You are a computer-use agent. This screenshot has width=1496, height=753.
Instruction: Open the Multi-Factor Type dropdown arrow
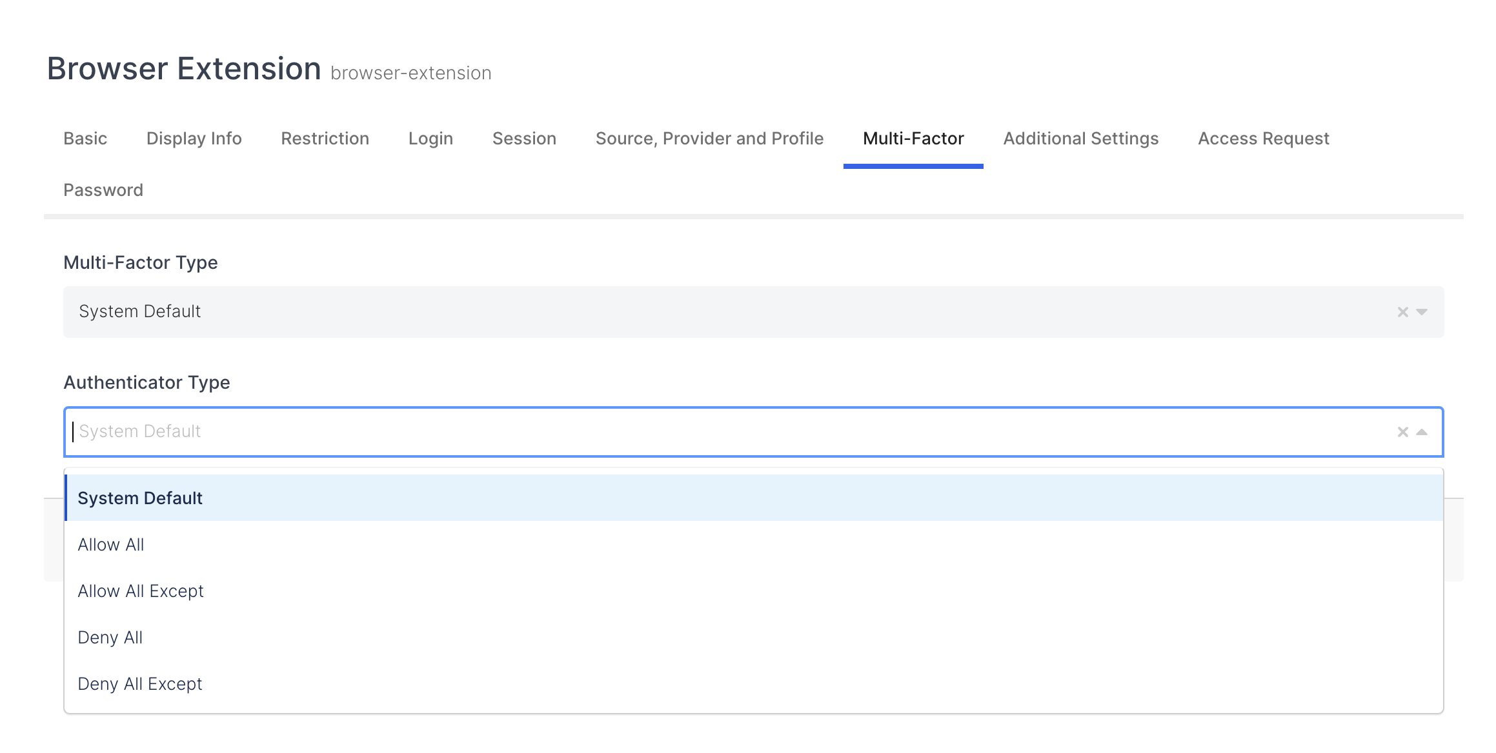(x=1421, y=312)
